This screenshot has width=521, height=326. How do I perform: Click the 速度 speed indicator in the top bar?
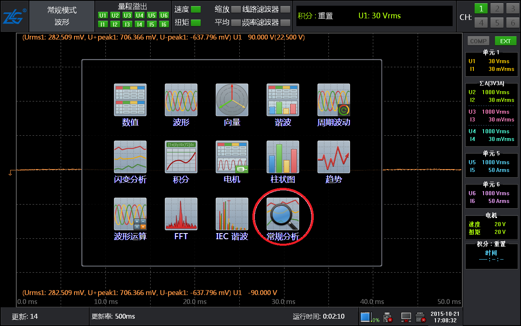(x=196, y=9)
